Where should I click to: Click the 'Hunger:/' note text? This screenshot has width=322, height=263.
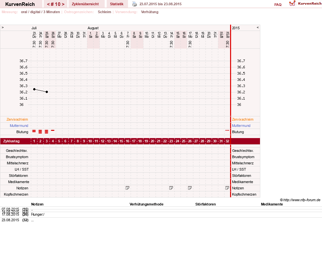pyautogui.click(x=38, y=214)
